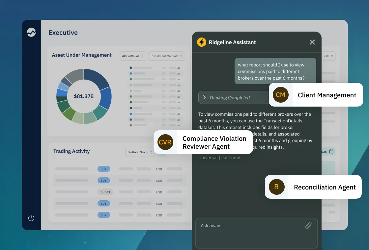Open the All Portfolios dropdown
This screenshot has height=250, width=369.
(133, 56)
